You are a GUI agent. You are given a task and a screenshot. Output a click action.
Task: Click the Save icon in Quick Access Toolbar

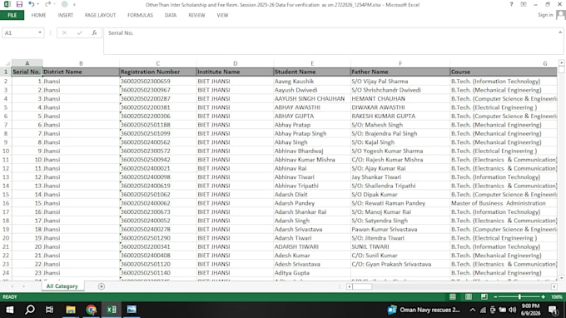(19, 4)
